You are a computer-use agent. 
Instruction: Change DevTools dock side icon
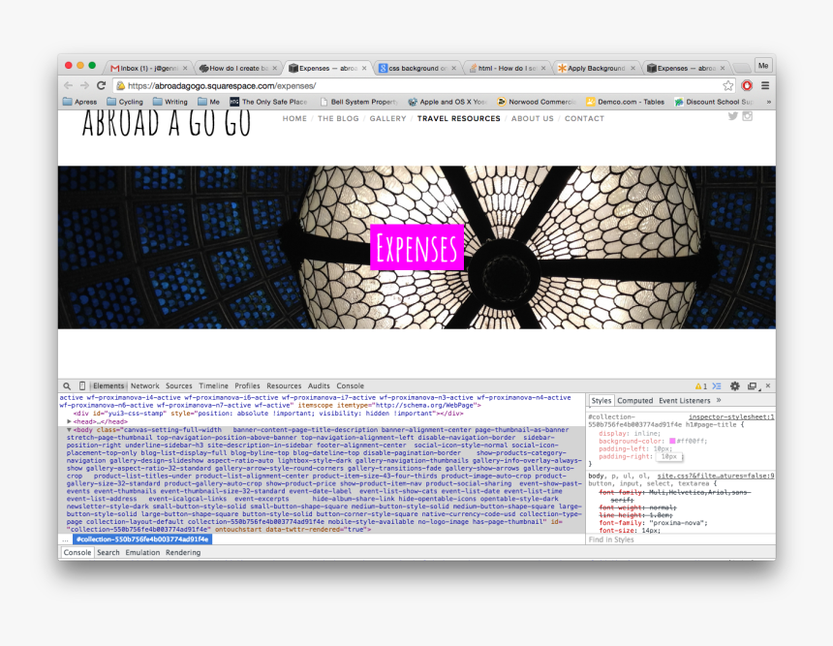click(x=753, y=386)
